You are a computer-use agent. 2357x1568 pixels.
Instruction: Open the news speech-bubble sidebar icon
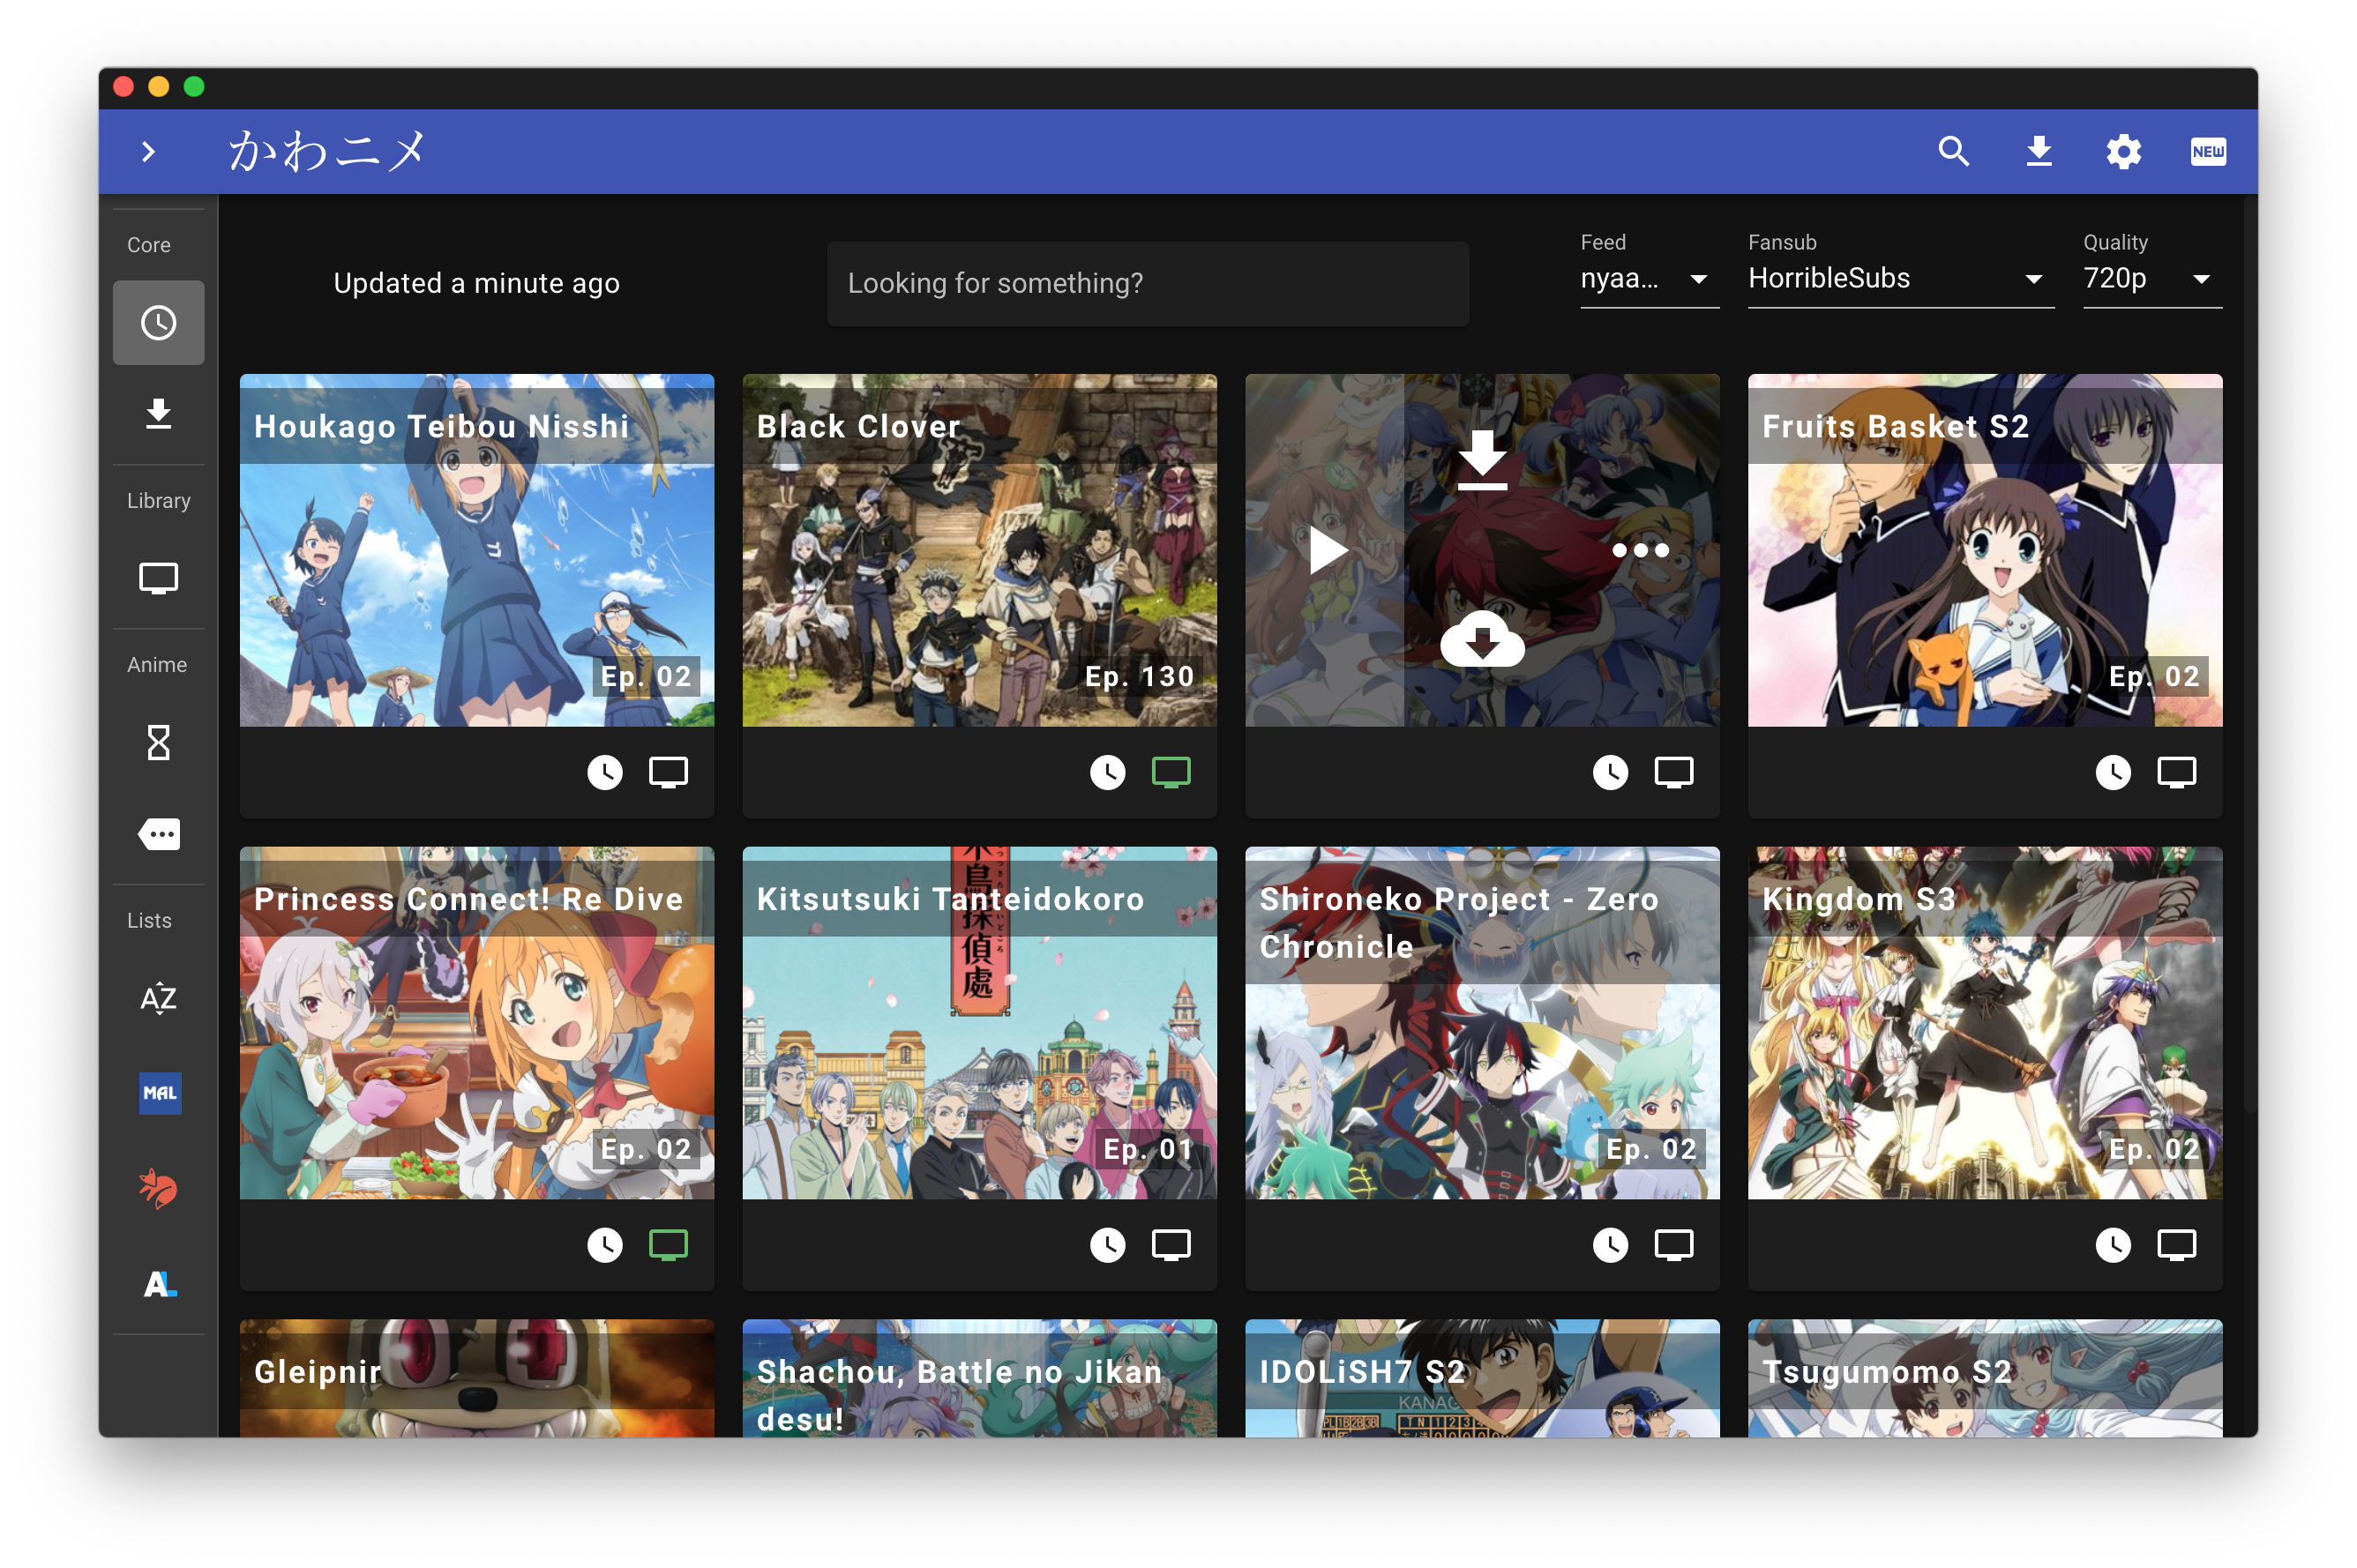[159, 834]
